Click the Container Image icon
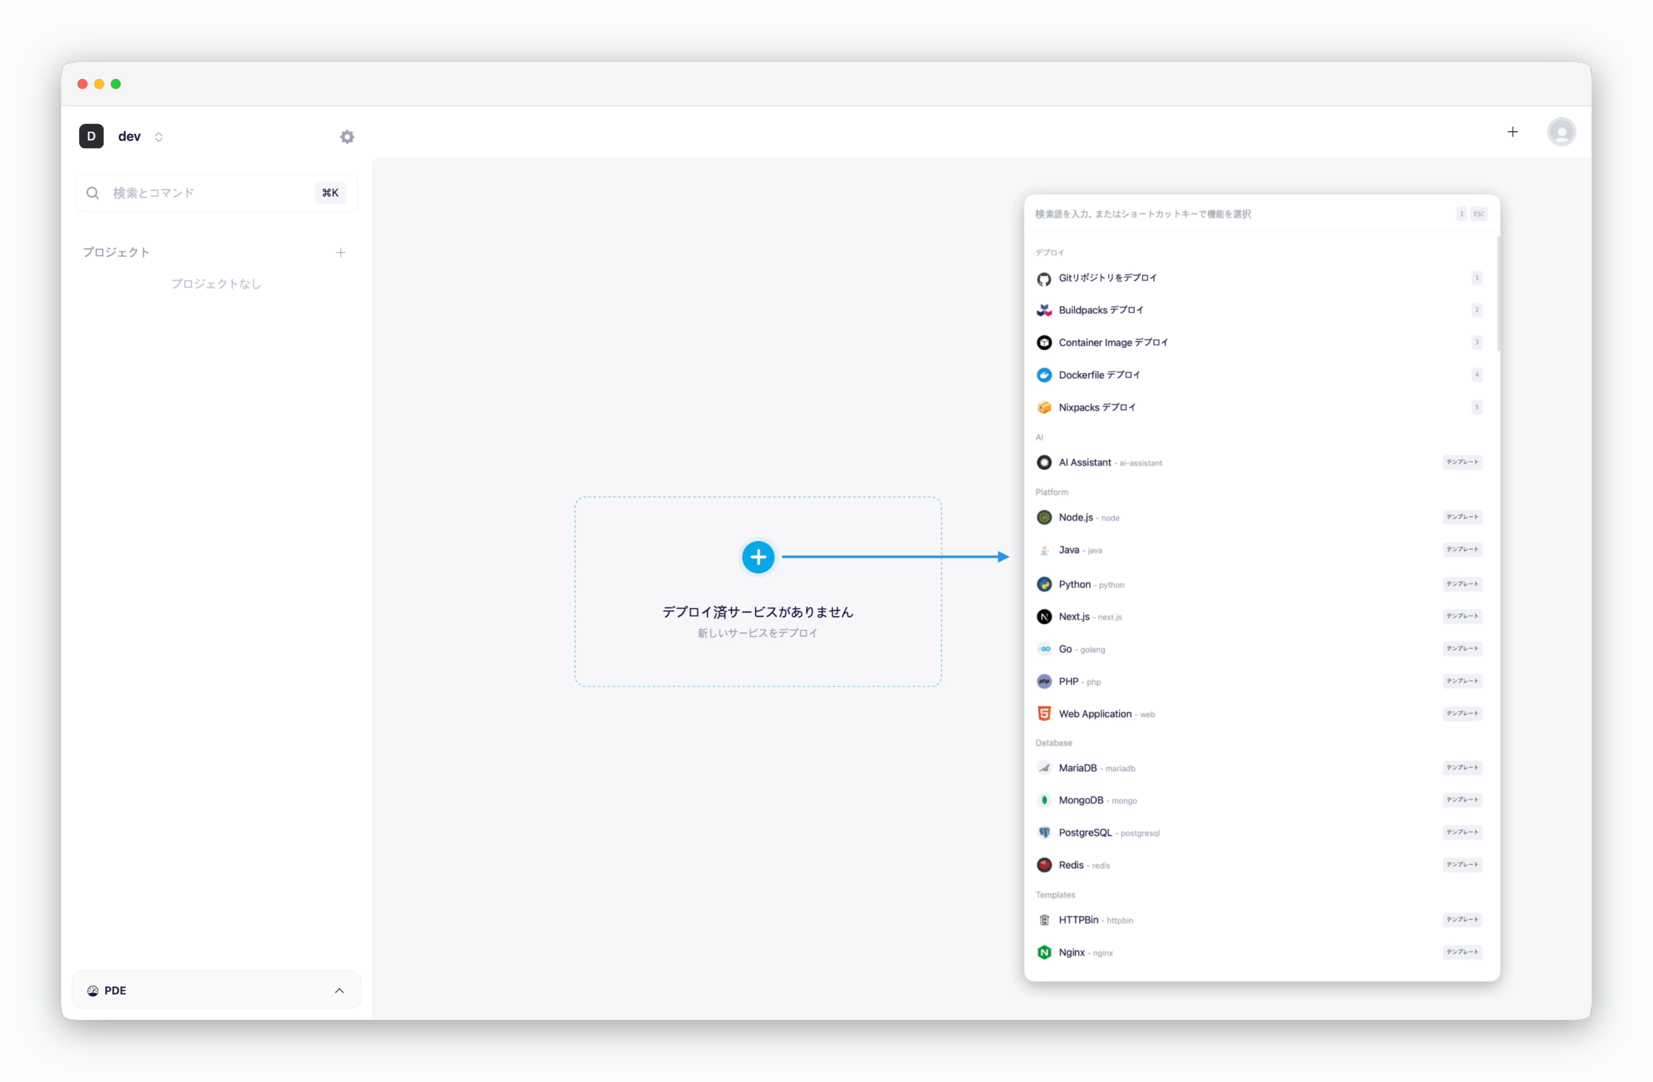The image size is (1653, 1082). tap(1044, 343)
